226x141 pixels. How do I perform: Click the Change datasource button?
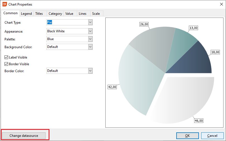click(24, 136)
